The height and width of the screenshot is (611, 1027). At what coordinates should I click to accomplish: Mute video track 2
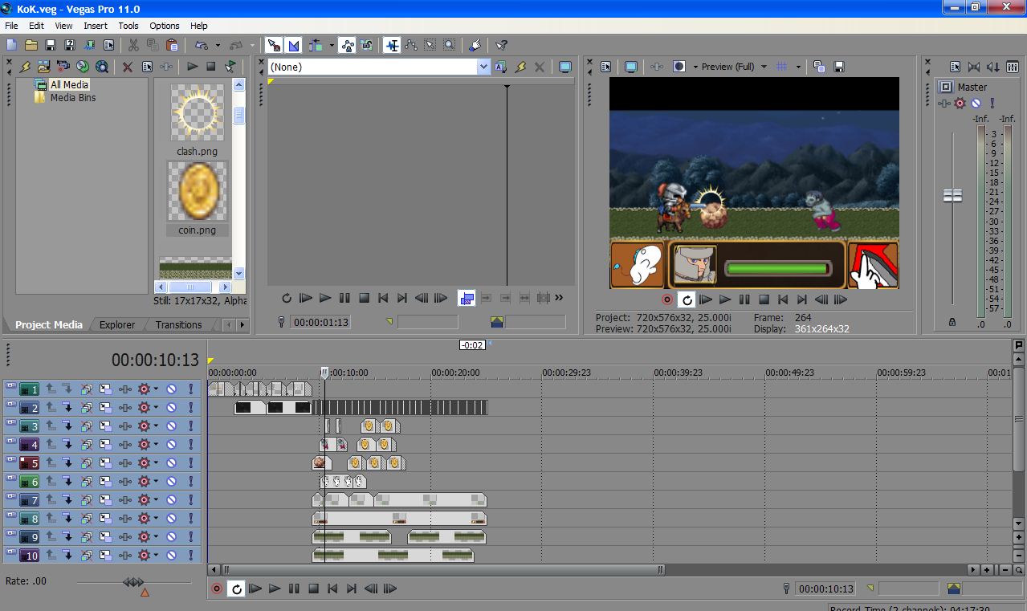point(171,407)
